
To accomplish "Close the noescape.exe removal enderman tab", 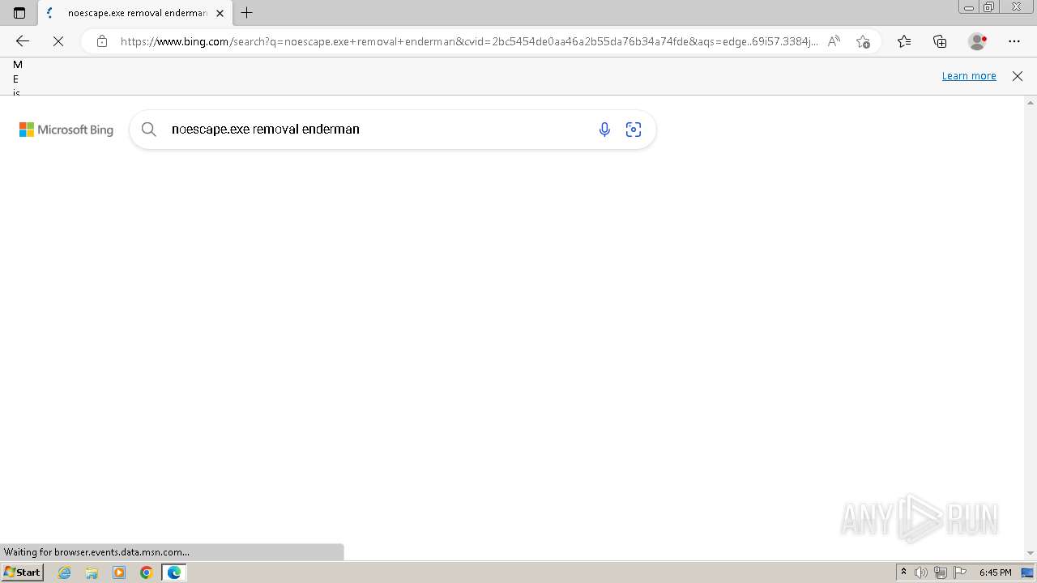I will pyautogui.click(x=220, y=13).
